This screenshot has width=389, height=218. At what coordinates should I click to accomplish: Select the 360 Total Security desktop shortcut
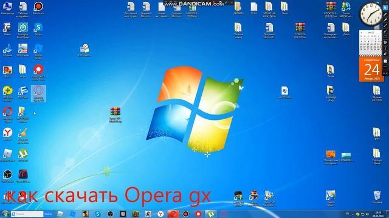tap(7, 94)
